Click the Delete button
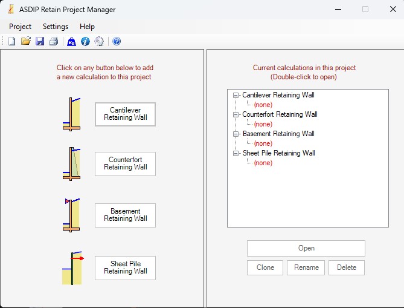The height and width of the screenshot is (308, 404). pos(347,267)
